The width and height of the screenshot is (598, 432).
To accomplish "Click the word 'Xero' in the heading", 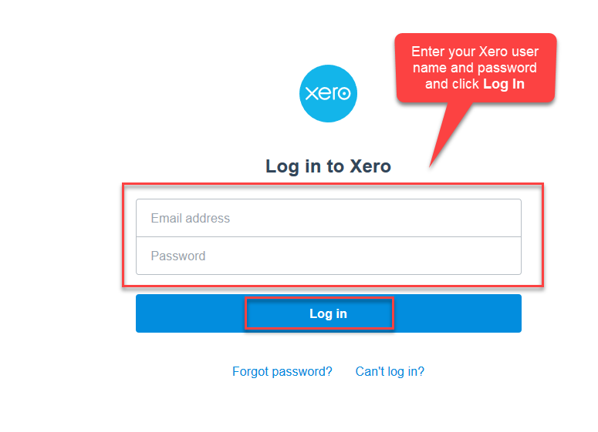I will [x=371, y=166].
